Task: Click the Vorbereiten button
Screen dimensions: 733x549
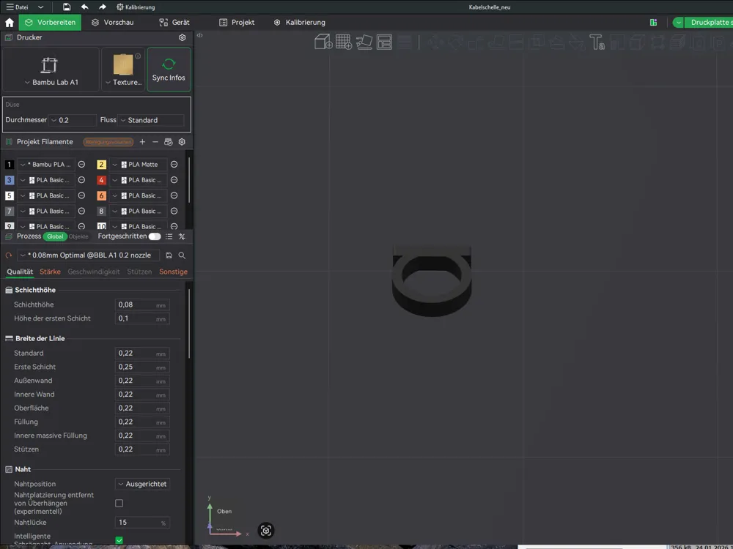Action: tap(50, 23)
